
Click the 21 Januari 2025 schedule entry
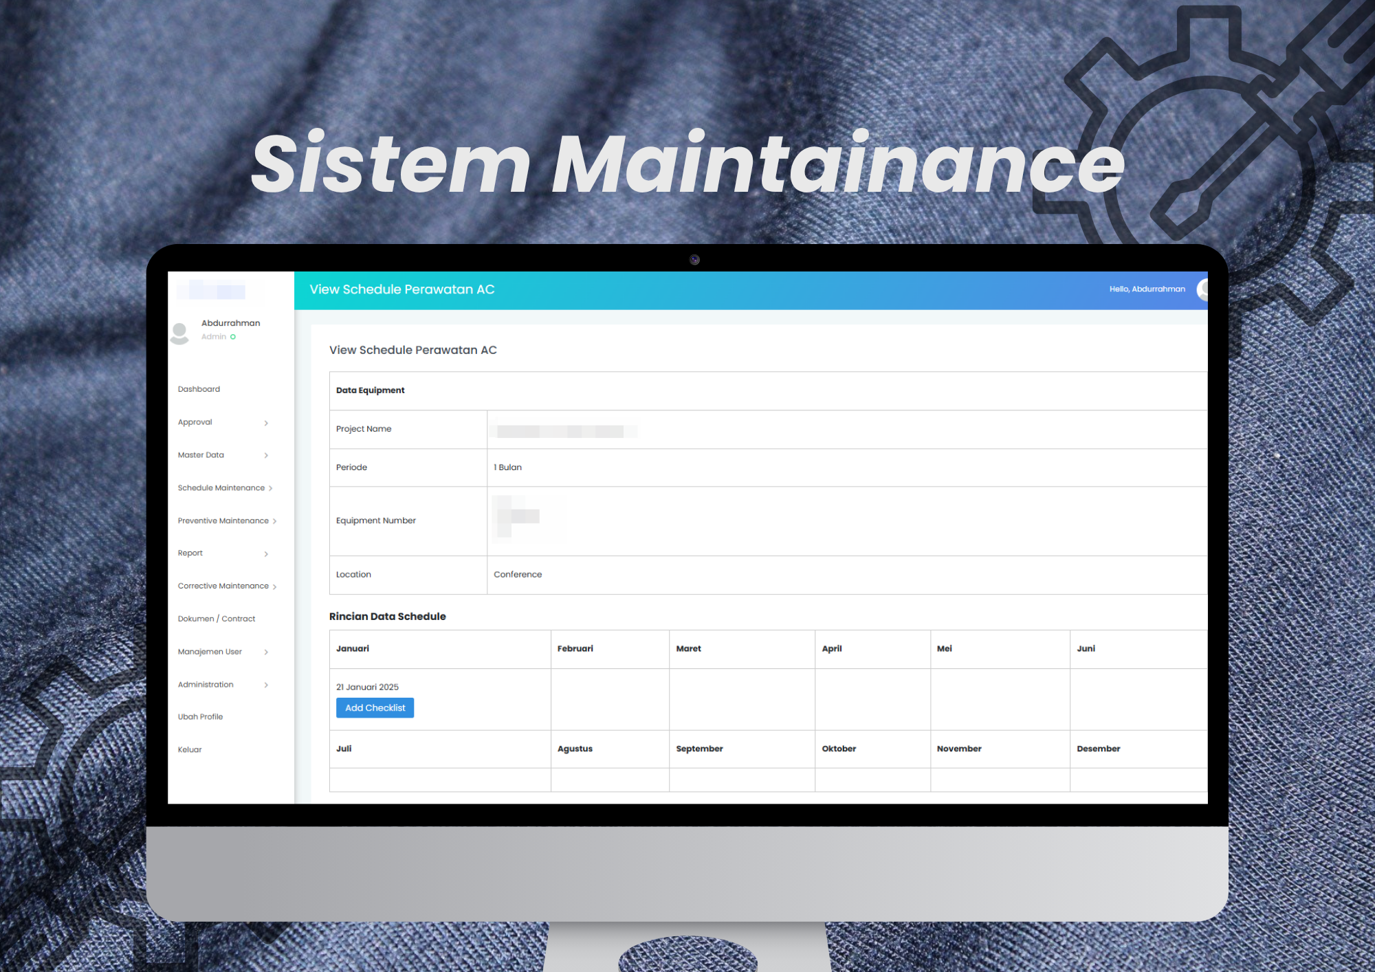click(x=366, y=686)
